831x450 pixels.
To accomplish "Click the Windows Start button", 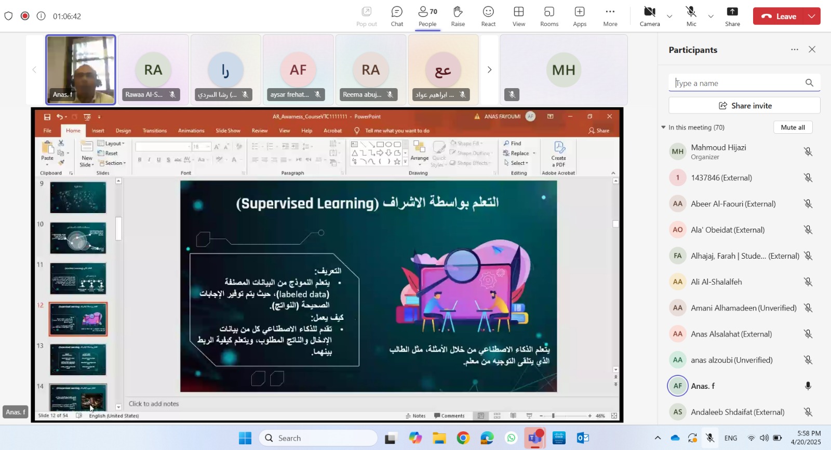I will [245, 438].
